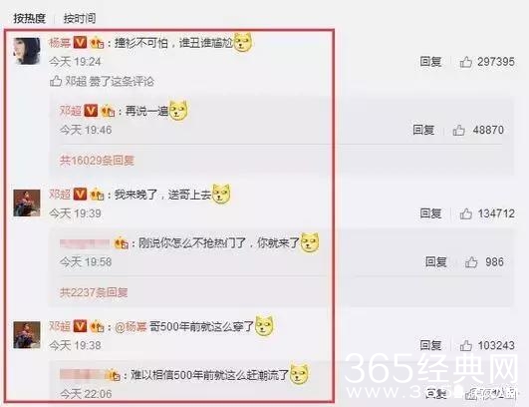Screen dimensions: 529x407
Task: Open avatar of 19:39 邓超 comment
Action: pyautogui.click(x=27, y=203)
